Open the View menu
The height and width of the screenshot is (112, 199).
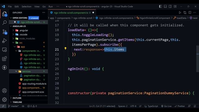37,7
